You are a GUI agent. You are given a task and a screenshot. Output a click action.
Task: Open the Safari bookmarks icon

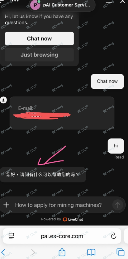click(91, 252)
